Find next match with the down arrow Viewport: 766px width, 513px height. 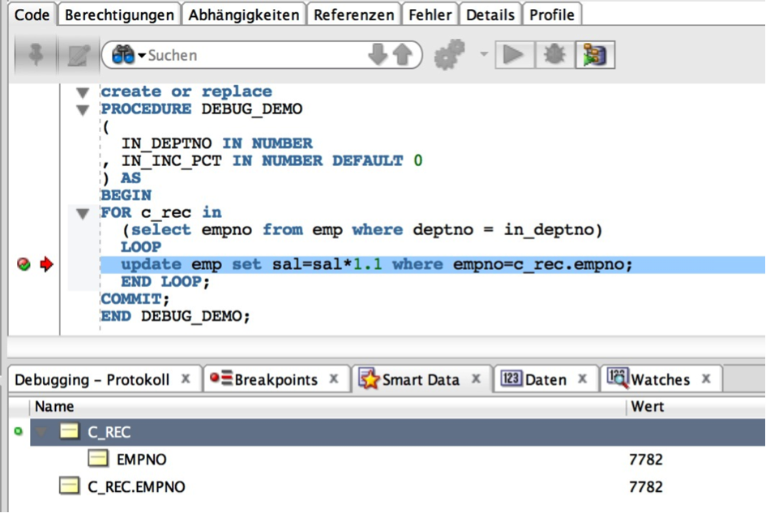pyautogui.click(x=378, y=54)
